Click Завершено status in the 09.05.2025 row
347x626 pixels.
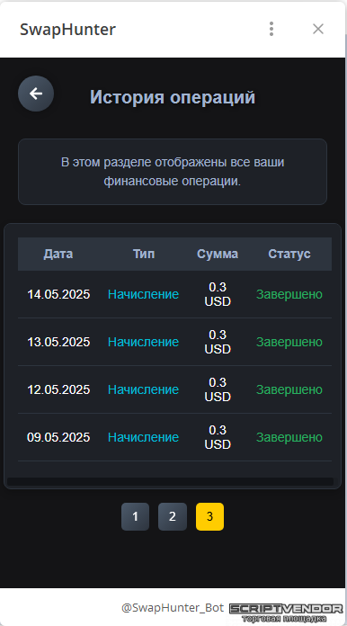pyautogui.click(x=289, y=437)
